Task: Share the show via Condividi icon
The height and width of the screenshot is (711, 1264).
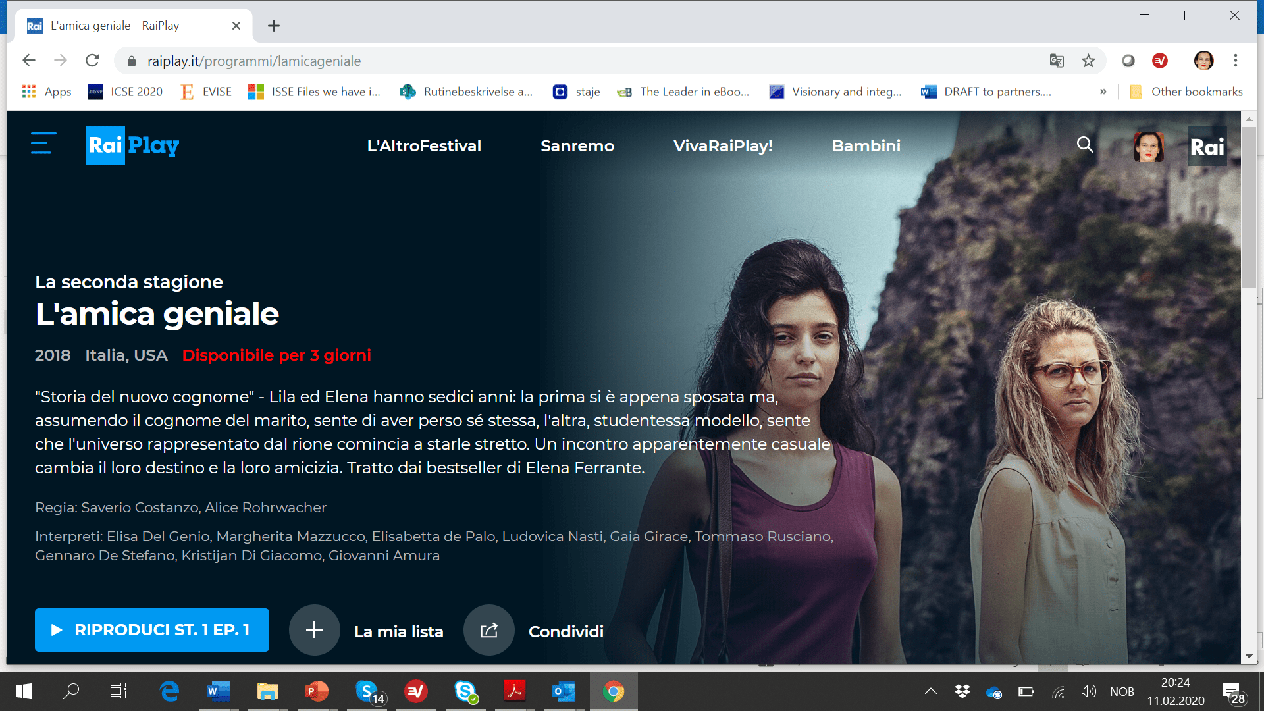Action: click(488, 630)
